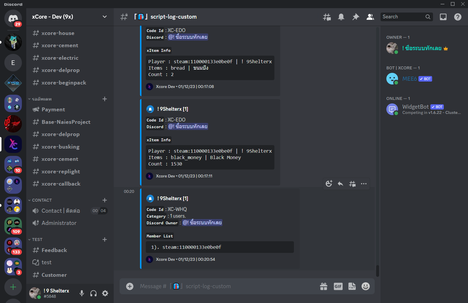This screenshot has height=303, width=468.
Task: Toggle headphone deafen
Action: (94, 293)
